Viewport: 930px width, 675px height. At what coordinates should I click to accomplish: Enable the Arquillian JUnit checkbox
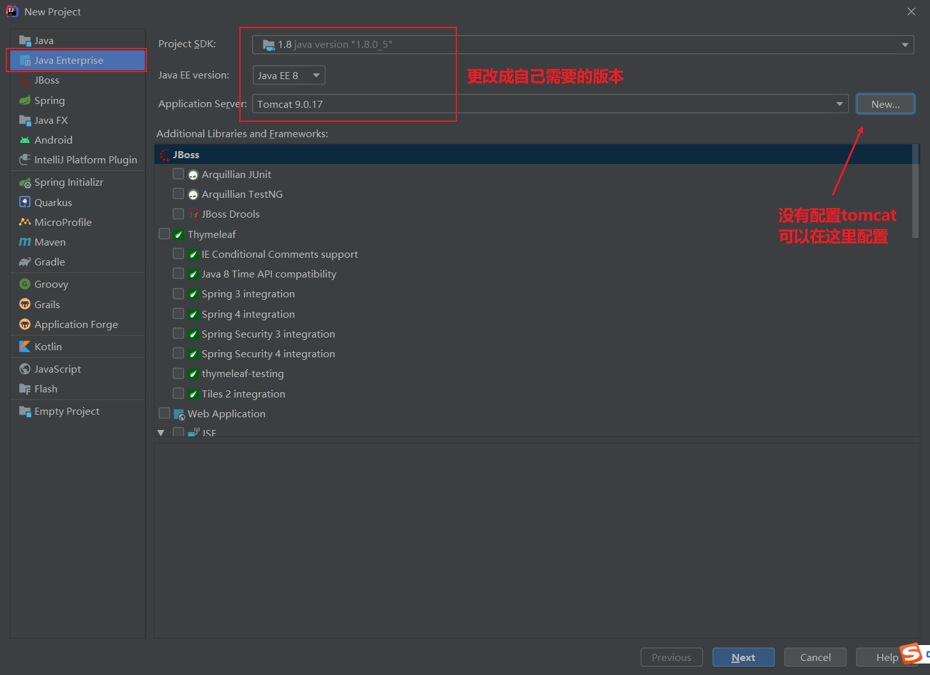tap(179, 174)
